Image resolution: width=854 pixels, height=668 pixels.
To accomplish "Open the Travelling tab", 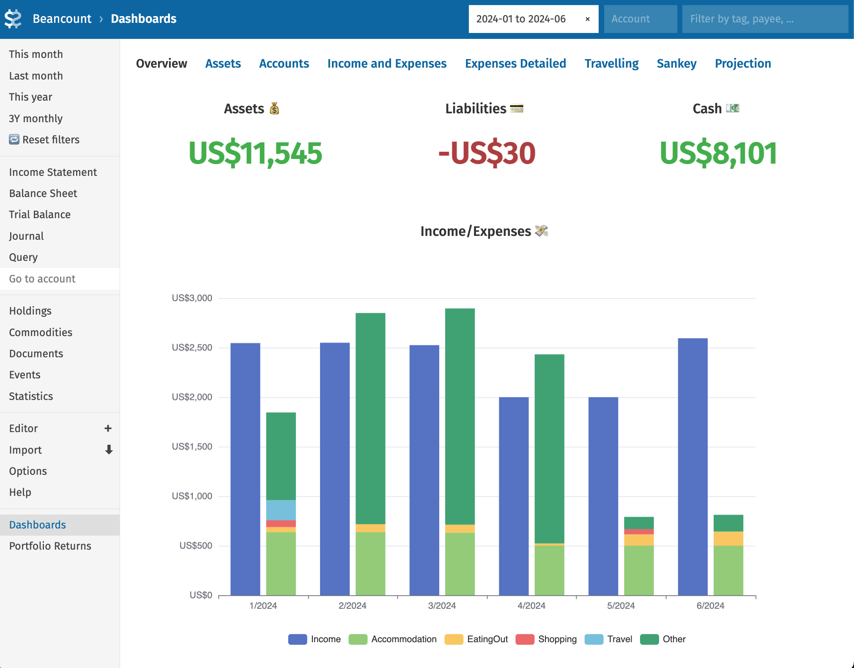I will pos(611,63).
